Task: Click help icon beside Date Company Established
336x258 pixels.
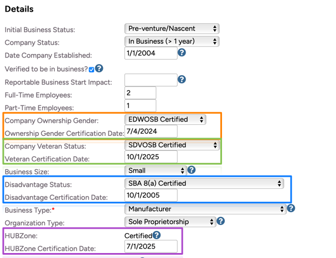Action: 182,53
